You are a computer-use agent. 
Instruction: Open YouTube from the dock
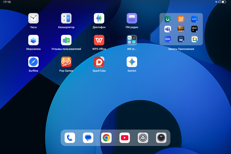pos(125,138)
